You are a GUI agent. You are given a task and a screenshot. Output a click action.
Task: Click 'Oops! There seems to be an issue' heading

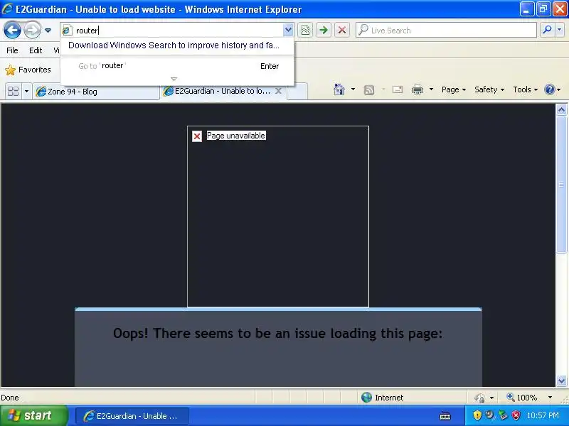coord(277,333)
